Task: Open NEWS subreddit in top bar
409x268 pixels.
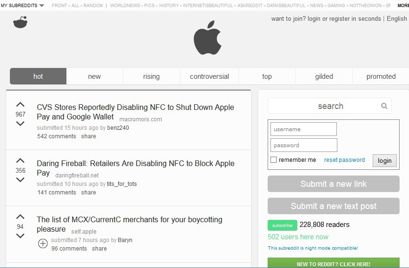Action: click(x=316, y=5)
